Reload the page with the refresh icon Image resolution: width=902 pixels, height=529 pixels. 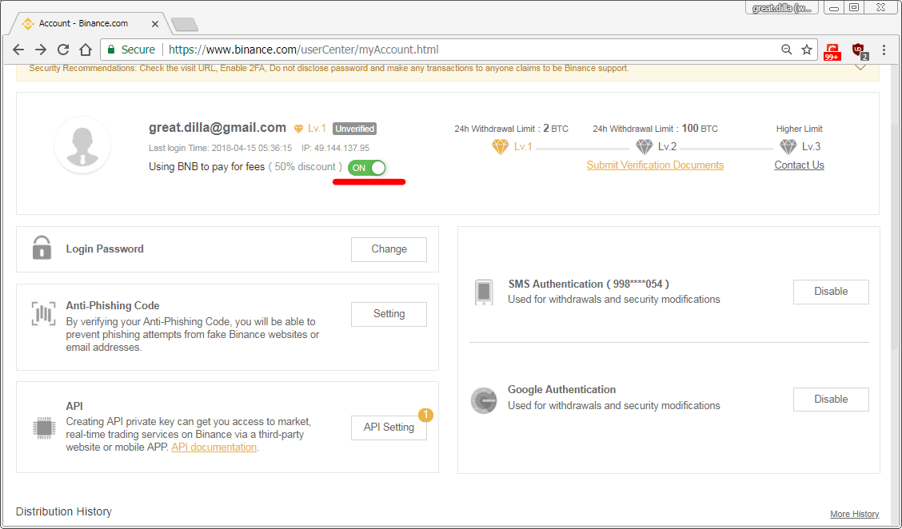click(x=63, y=50)
